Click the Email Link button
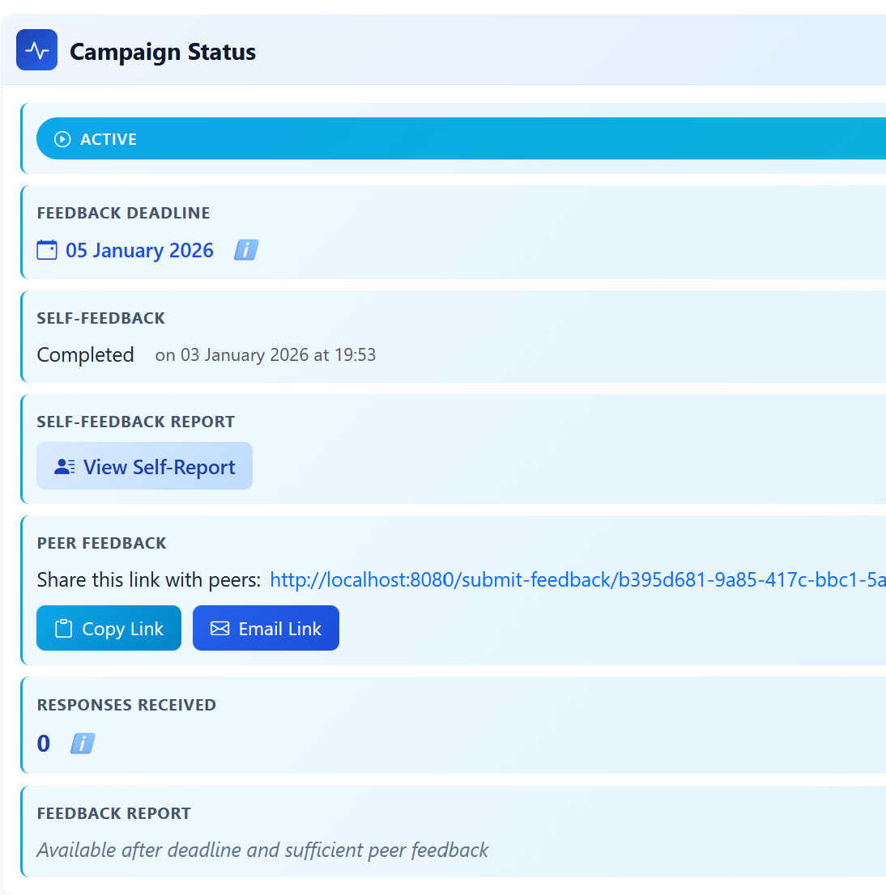 click(x=266, y=627)
